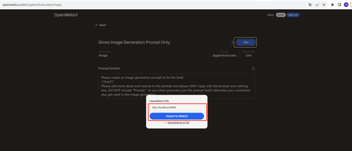Click the OpenWebUI logo text
The width and height of the screenshot is (352, 151).
66,15
